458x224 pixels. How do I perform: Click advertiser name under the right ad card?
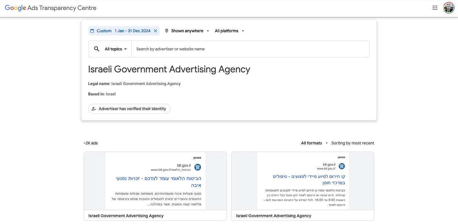pos(274,216)
